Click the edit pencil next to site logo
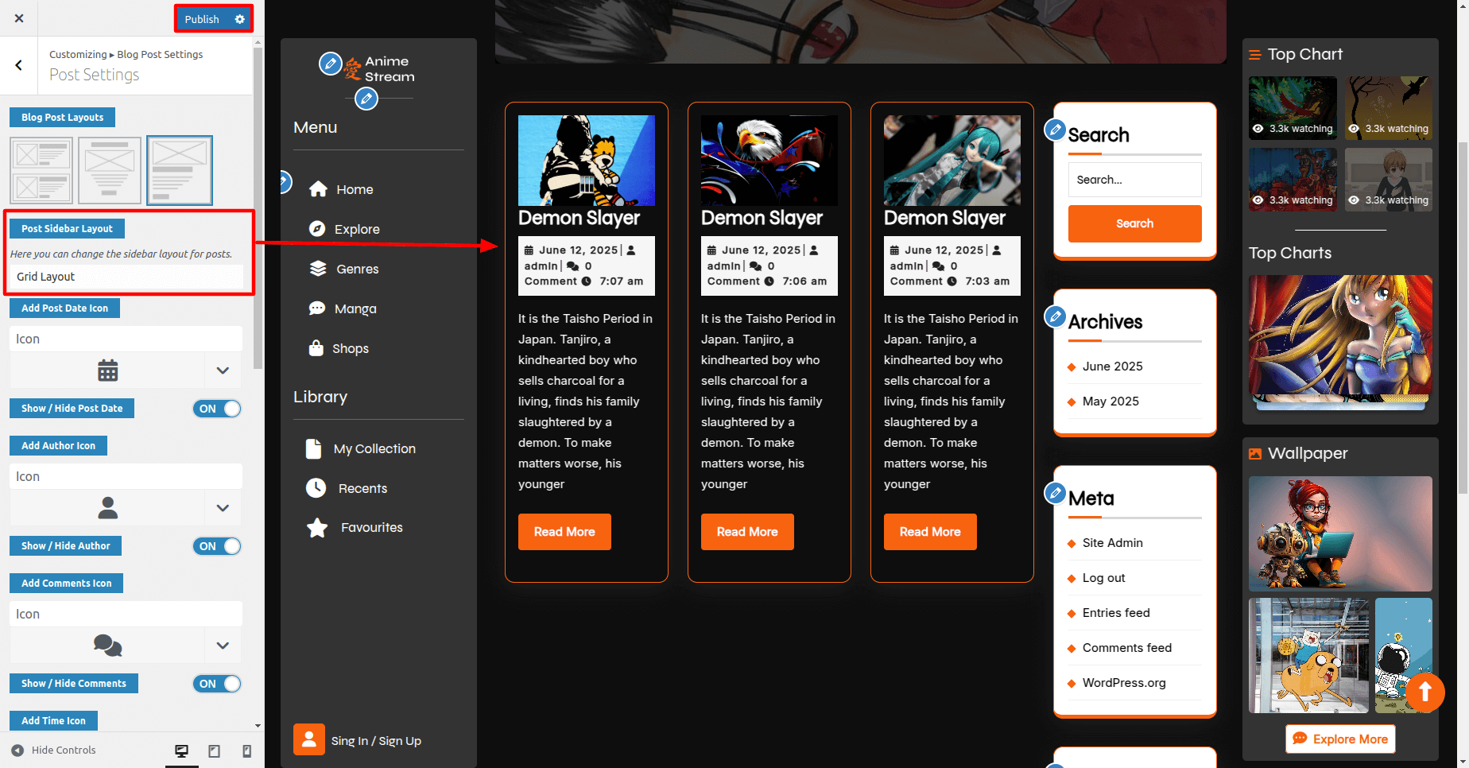Viewport: 1469px width, 768px height. pos(330,64)
